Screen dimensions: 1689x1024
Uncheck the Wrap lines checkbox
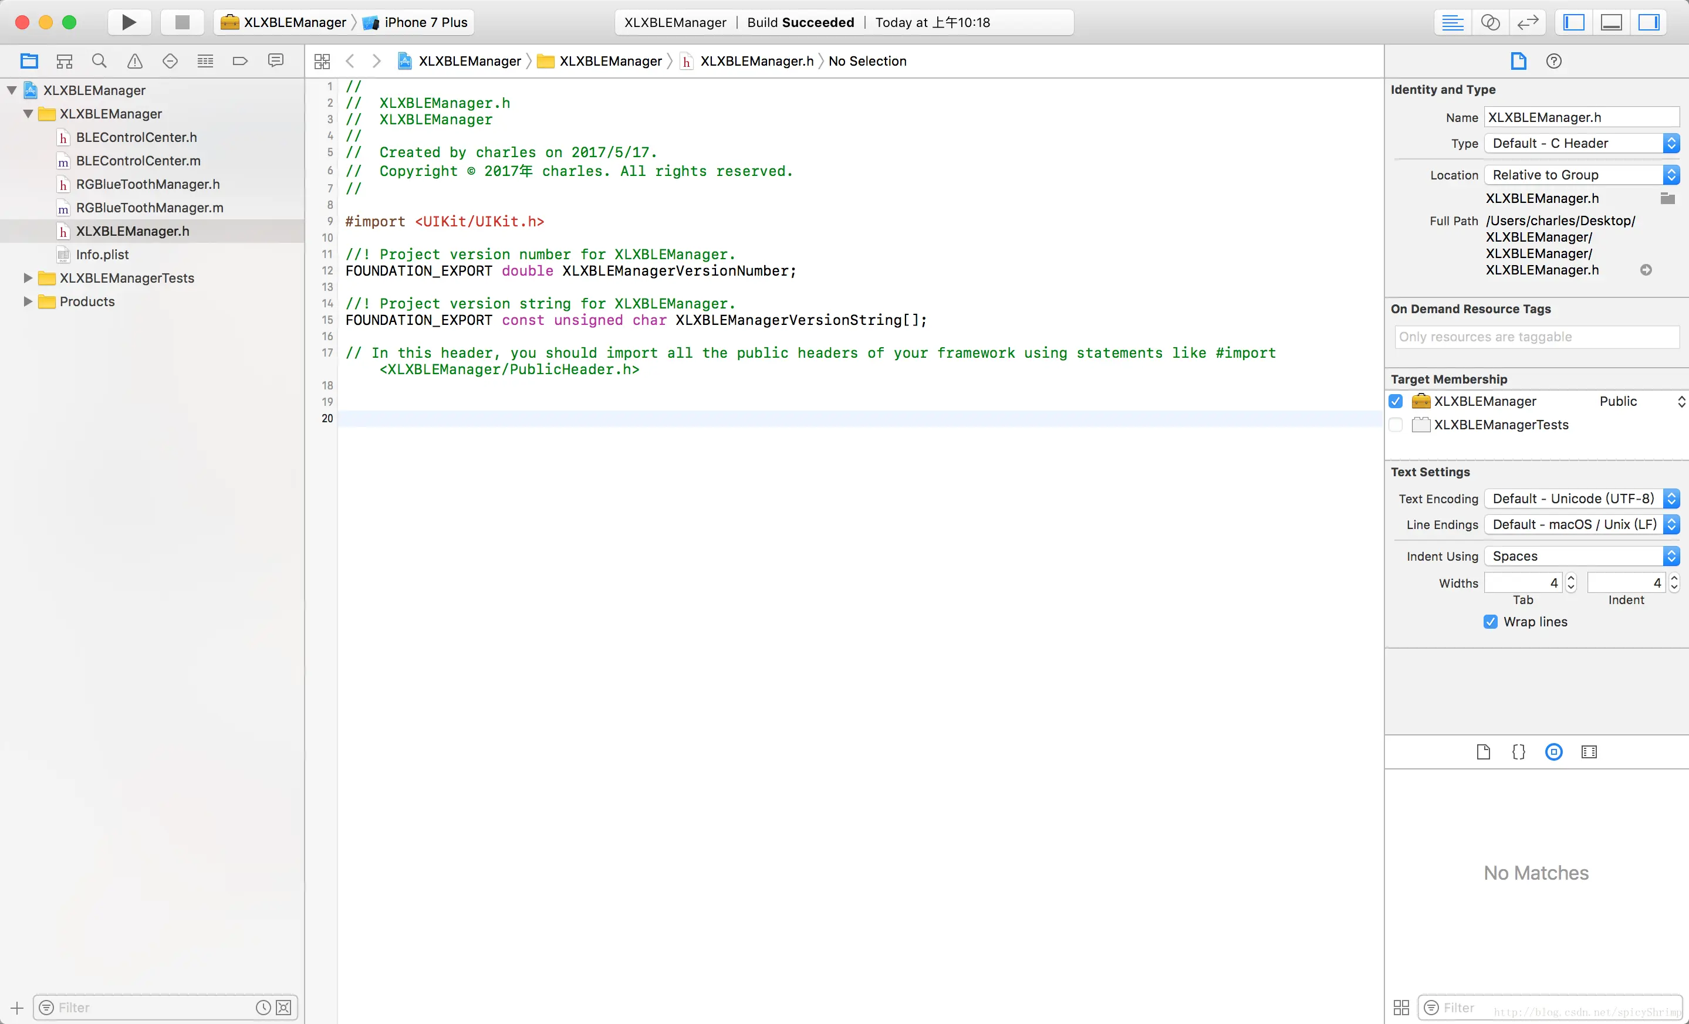[x=1490, y=621]
